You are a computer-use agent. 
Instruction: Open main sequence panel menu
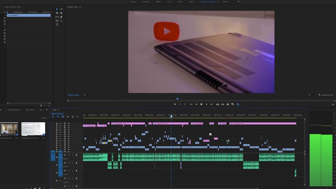pyautogui.click(x=58, y=110)
